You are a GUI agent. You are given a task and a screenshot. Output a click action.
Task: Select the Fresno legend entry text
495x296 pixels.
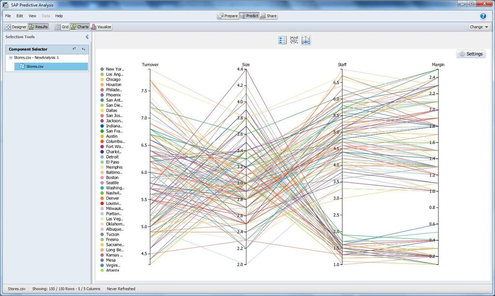pos(112,239)
